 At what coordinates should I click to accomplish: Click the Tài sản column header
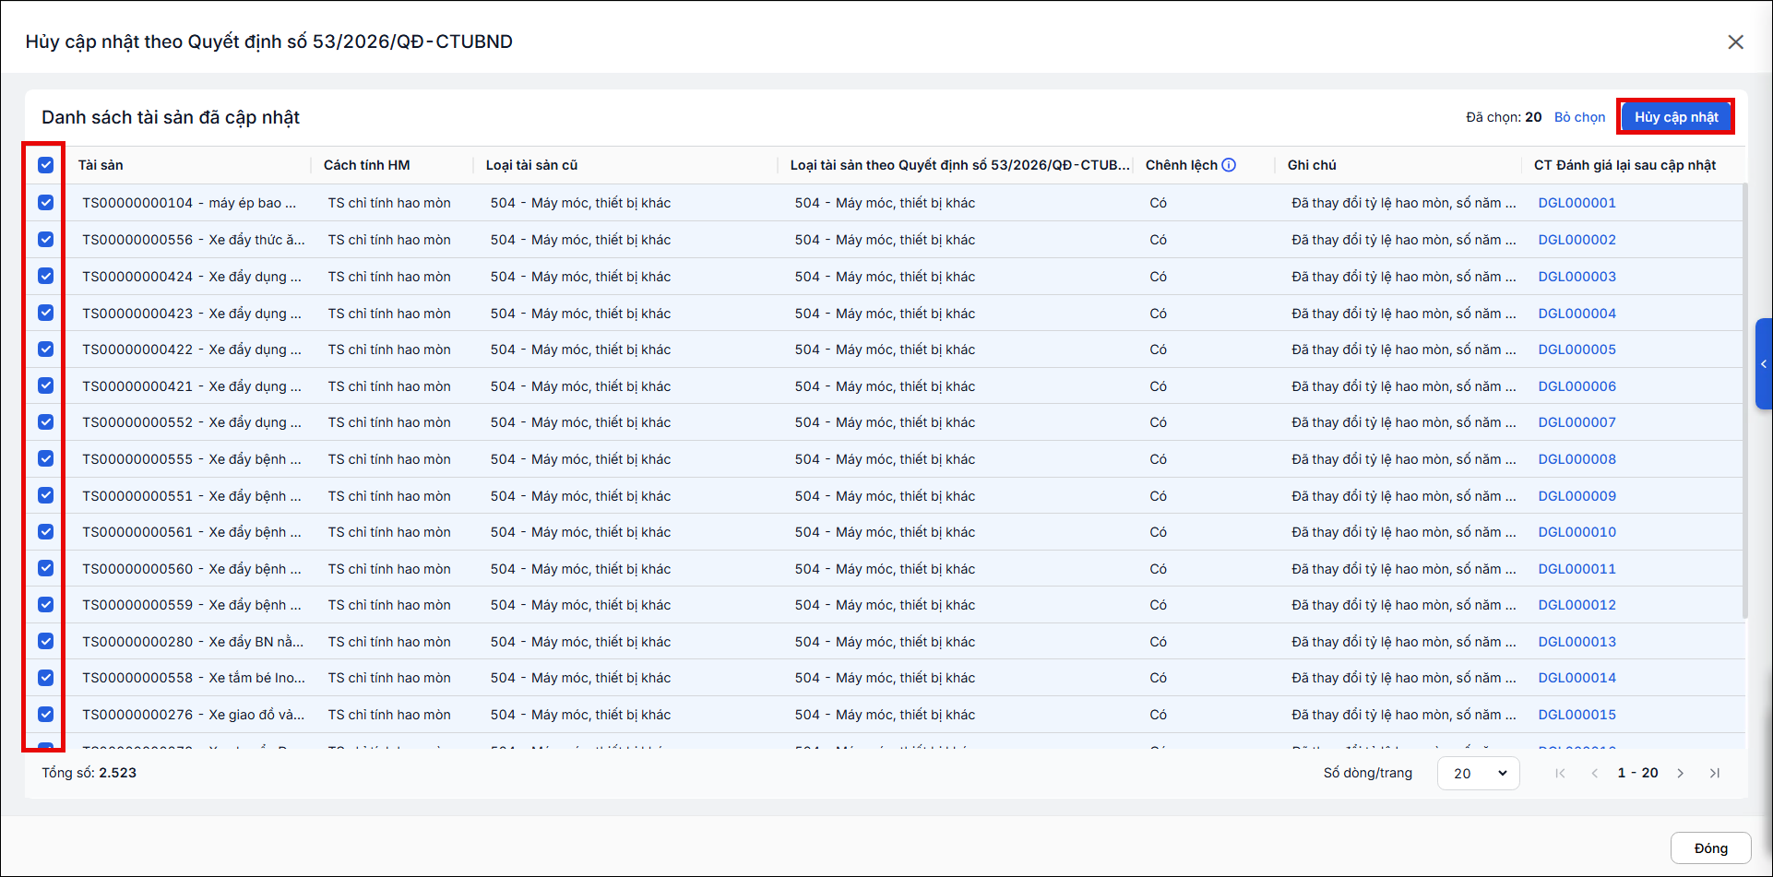pyautogui.click(x=101, y=165)
